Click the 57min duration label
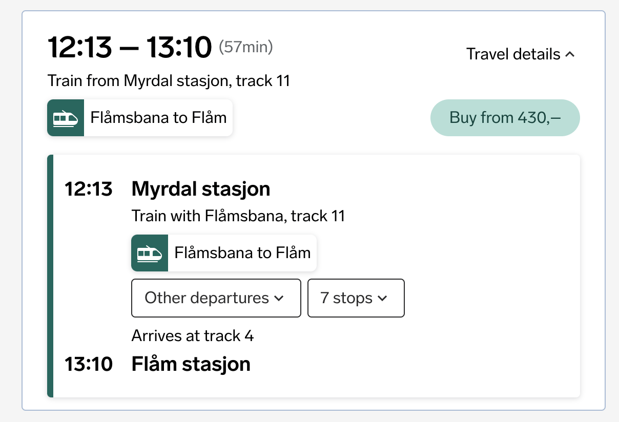This screenshot has height=422, width=619. pos(246,48)
